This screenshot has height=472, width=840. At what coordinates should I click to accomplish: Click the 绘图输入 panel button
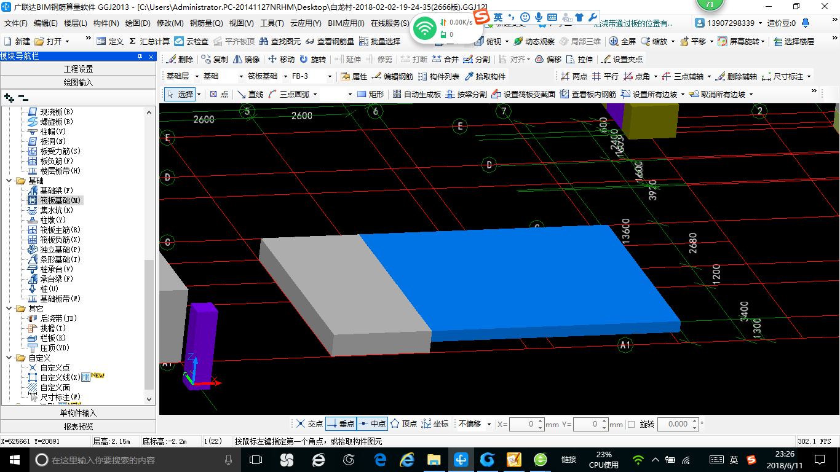(78, 82)
